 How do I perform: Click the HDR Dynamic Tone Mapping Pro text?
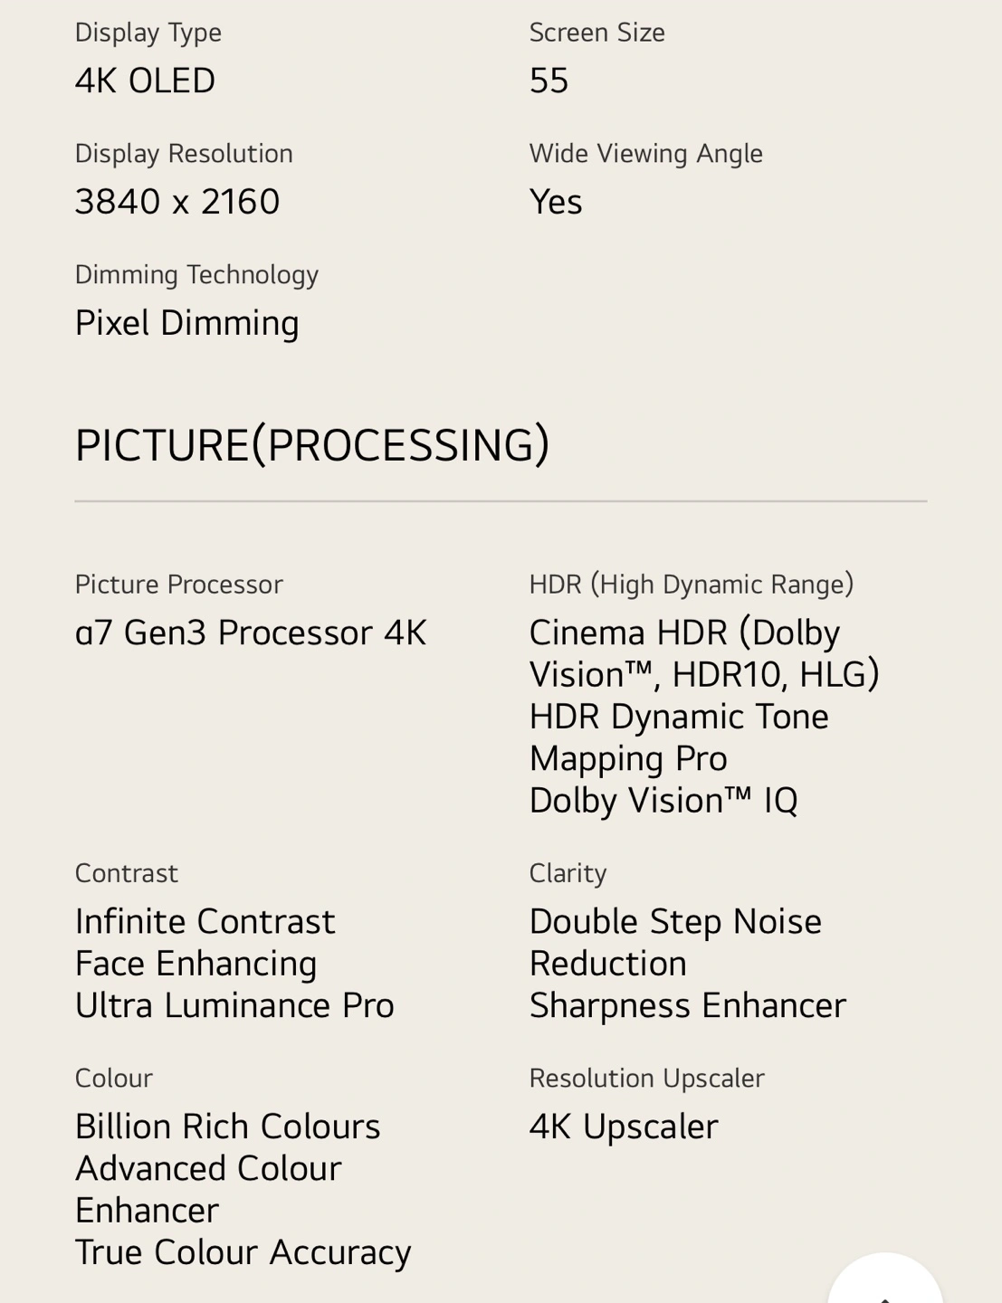(679, 737)
